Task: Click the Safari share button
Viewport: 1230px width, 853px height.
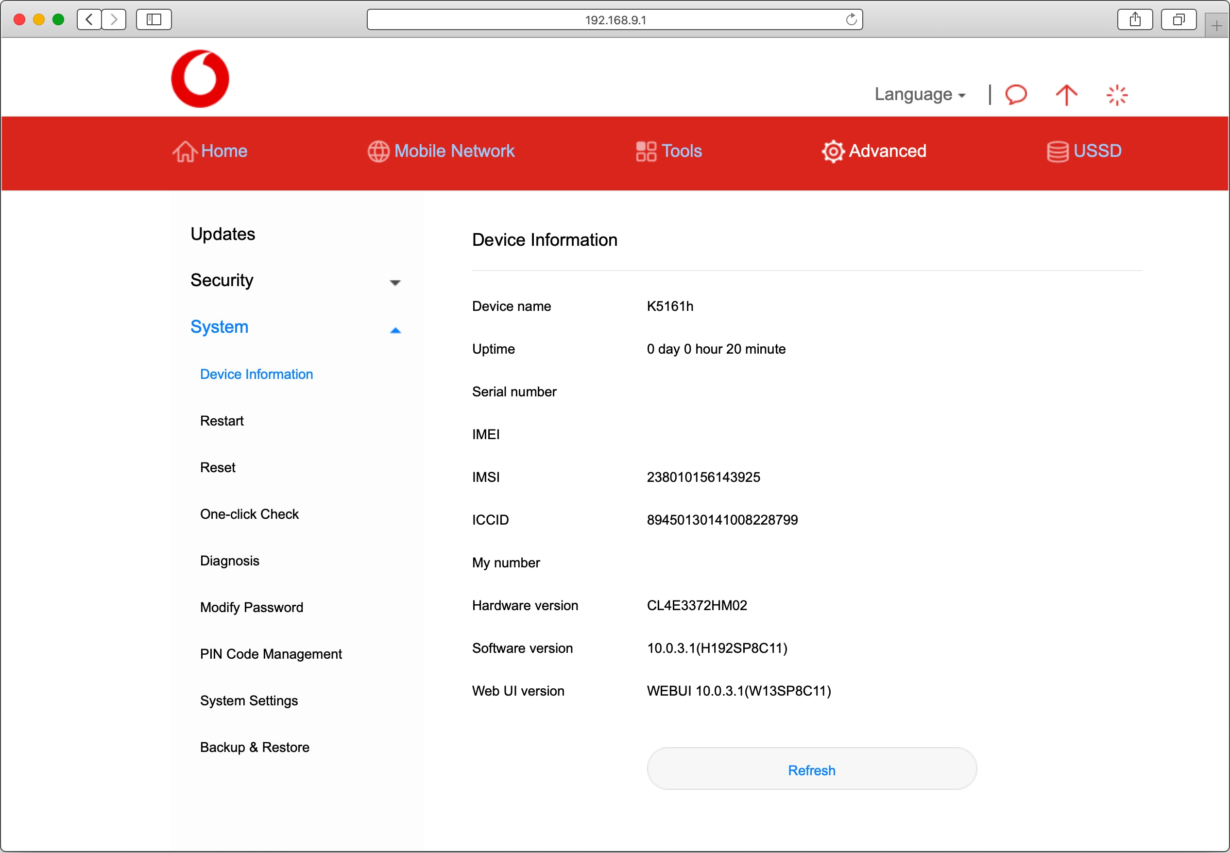Action: (1135, 20)
